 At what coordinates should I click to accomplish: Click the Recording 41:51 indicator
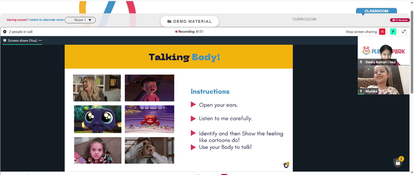[189, 32]
